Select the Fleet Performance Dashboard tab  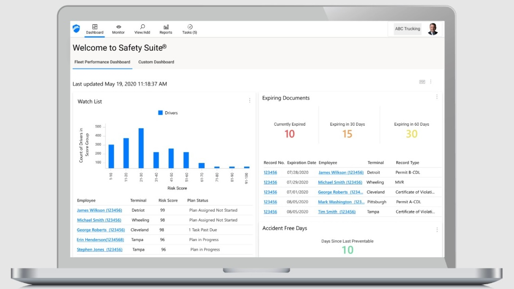click(102, 62)
